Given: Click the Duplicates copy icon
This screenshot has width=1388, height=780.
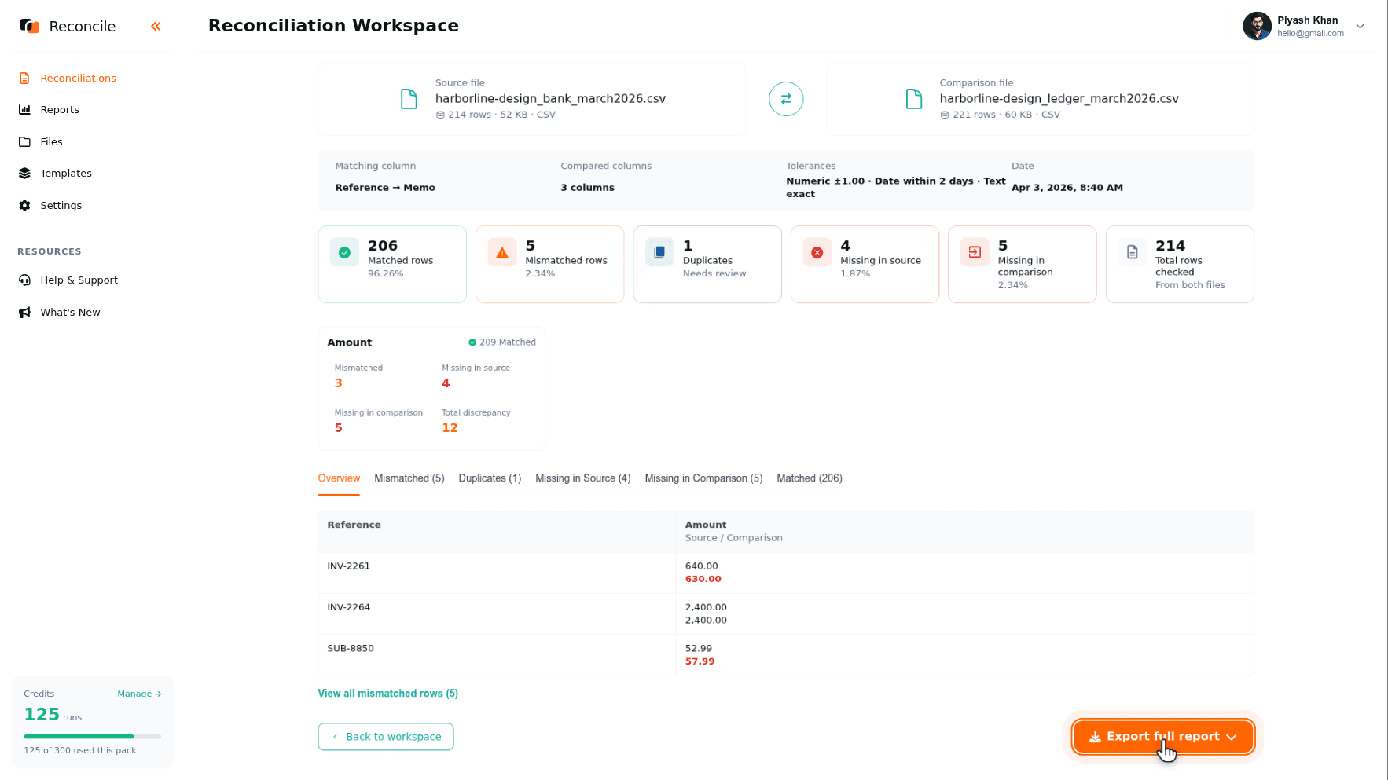Looking at the screenshot, I should tap(659, 253).
